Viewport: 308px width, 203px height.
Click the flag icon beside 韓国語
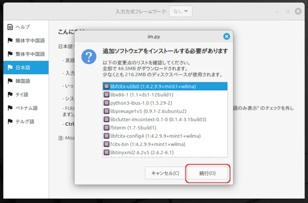click(10, 81)
